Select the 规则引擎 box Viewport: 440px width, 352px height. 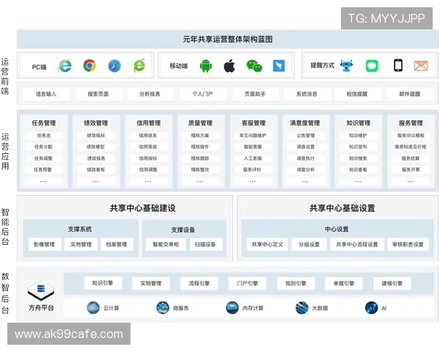296,283
